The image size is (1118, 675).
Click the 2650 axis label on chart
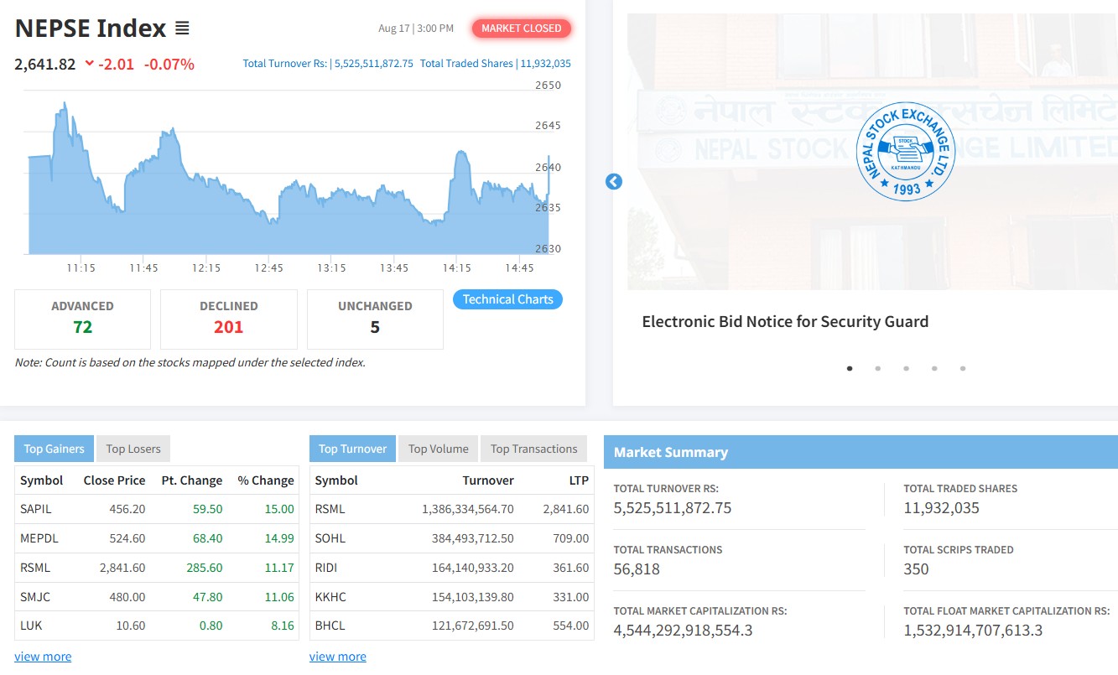548,85
